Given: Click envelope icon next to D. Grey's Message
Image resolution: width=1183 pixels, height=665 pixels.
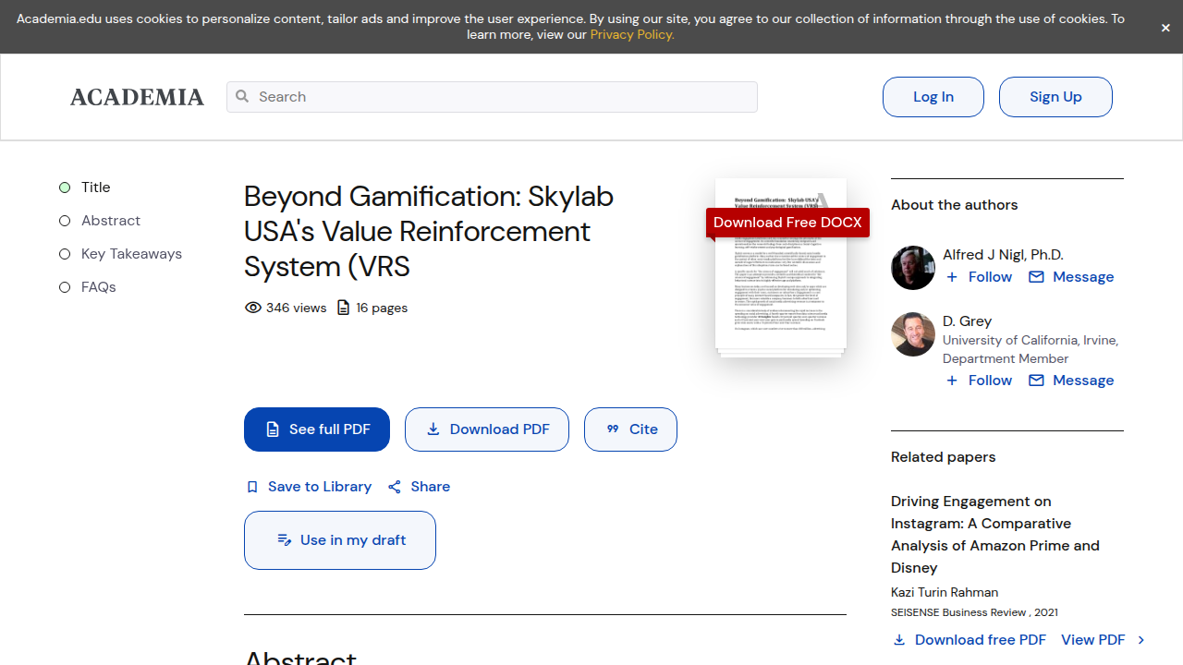Looking at the screenshot, I should (1036, 381).
